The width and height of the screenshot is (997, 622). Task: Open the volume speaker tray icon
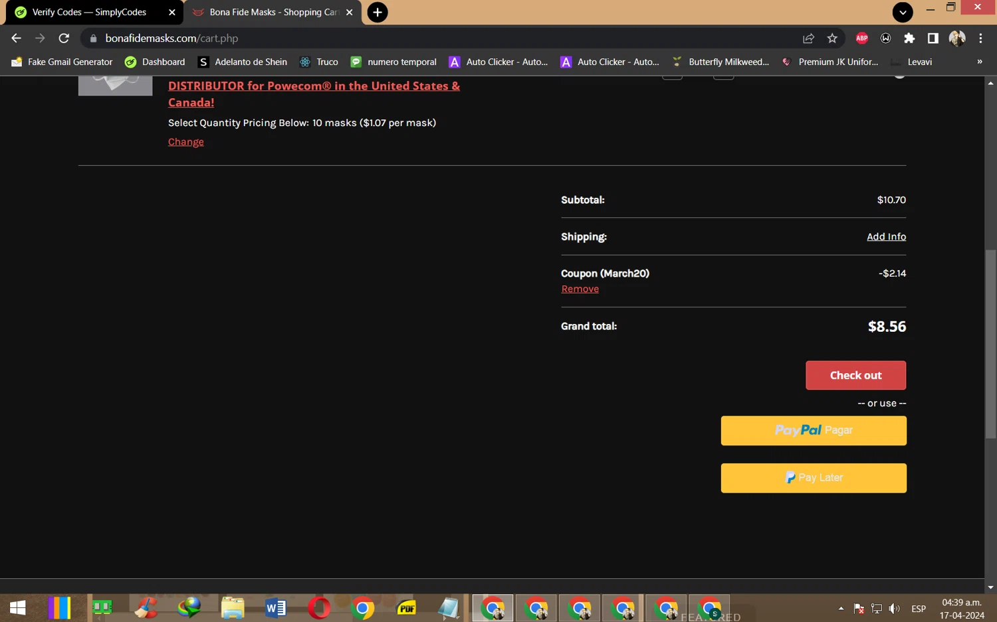(x=895, y=609)
